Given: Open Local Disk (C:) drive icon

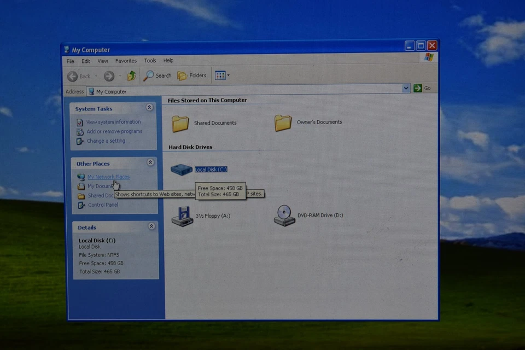Looking at the screenshot, I should [x=182, y=170].
